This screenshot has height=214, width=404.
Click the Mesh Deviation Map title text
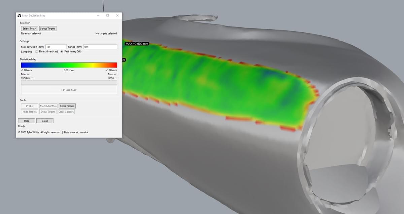click(x=34, y=15)
